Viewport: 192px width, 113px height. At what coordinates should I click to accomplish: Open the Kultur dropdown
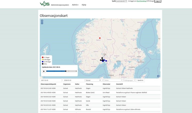coord(113,80)
